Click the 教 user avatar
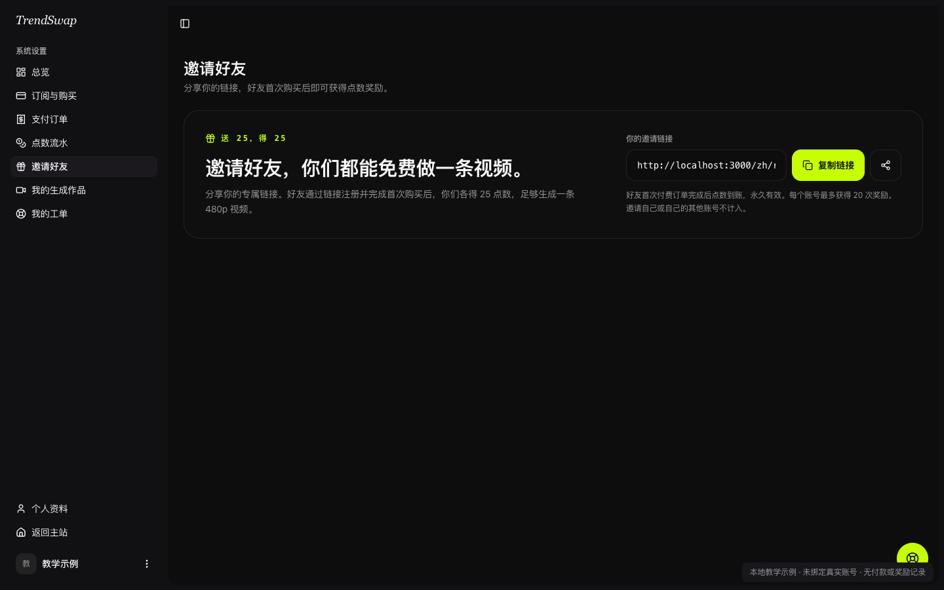This screenshot has height=590, width=944. [26, 564]
